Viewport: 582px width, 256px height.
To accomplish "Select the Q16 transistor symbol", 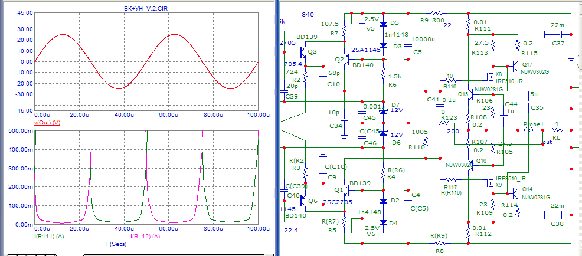I will 470,165.
